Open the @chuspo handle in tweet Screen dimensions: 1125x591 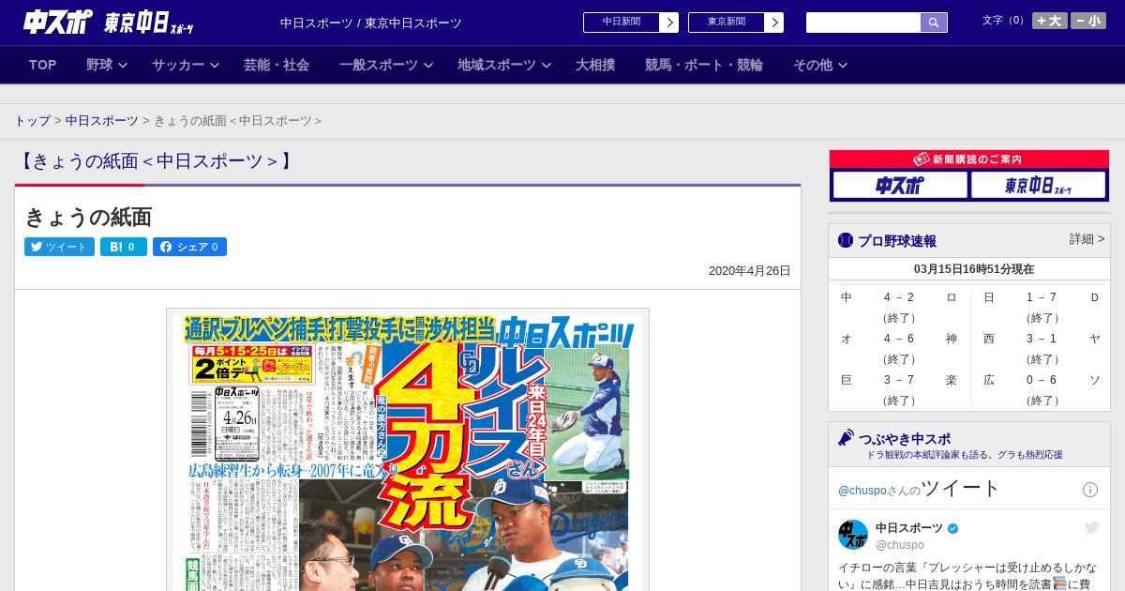click(x=900, y=545)
